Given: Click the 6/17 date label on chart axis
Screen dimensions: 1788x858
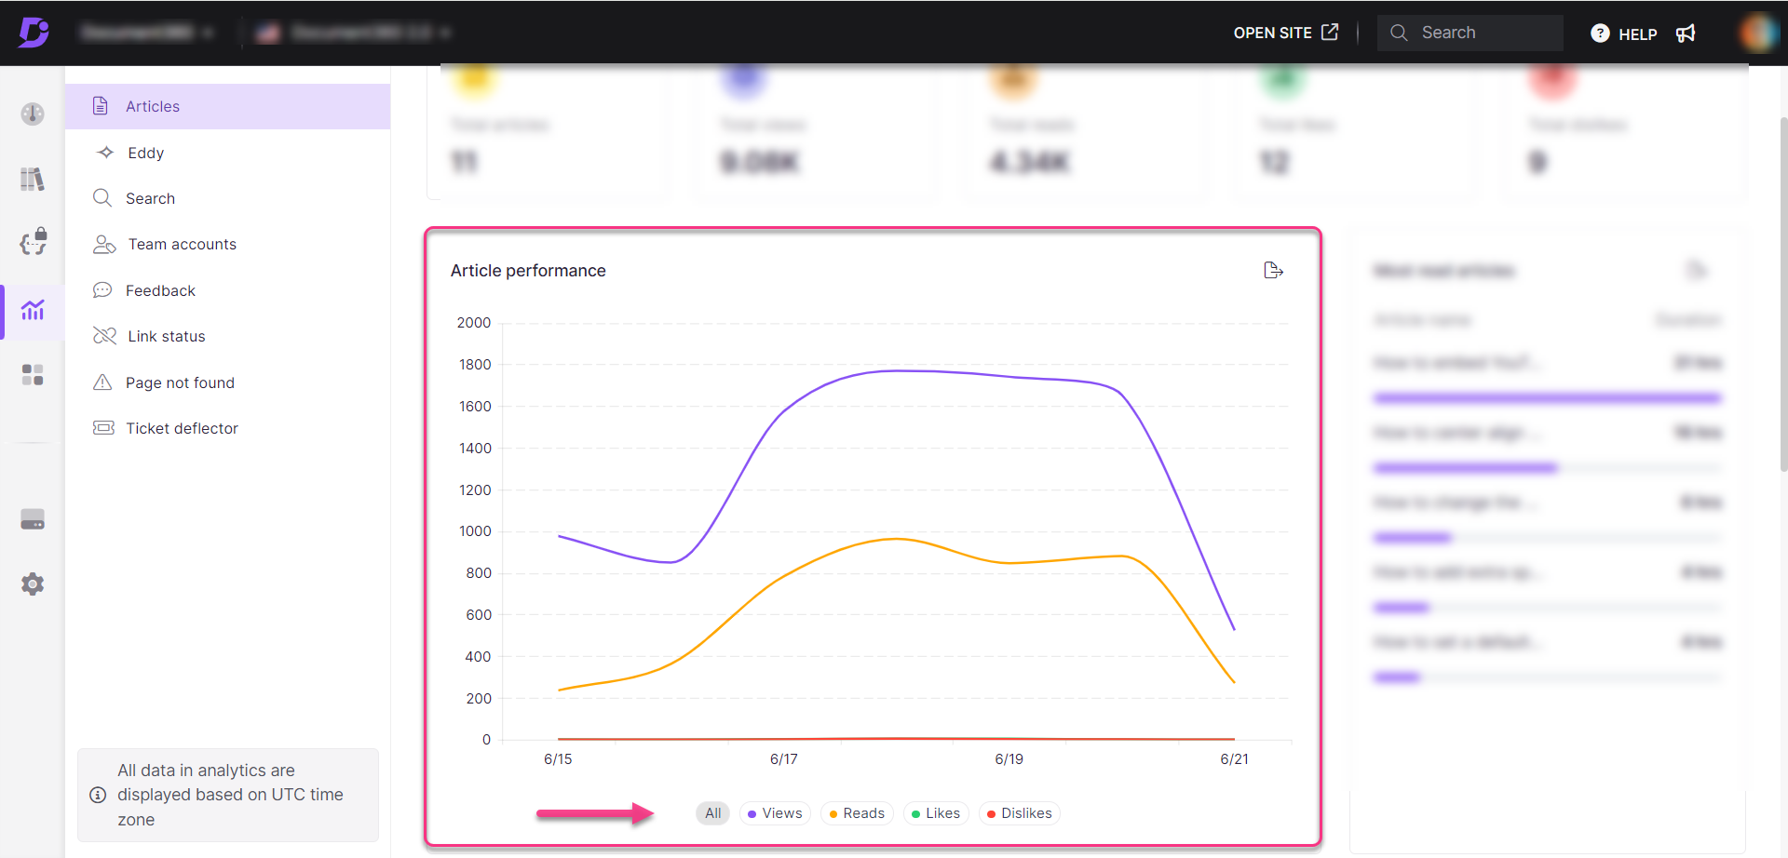Looking at the screenshot, I should [784, 759].
